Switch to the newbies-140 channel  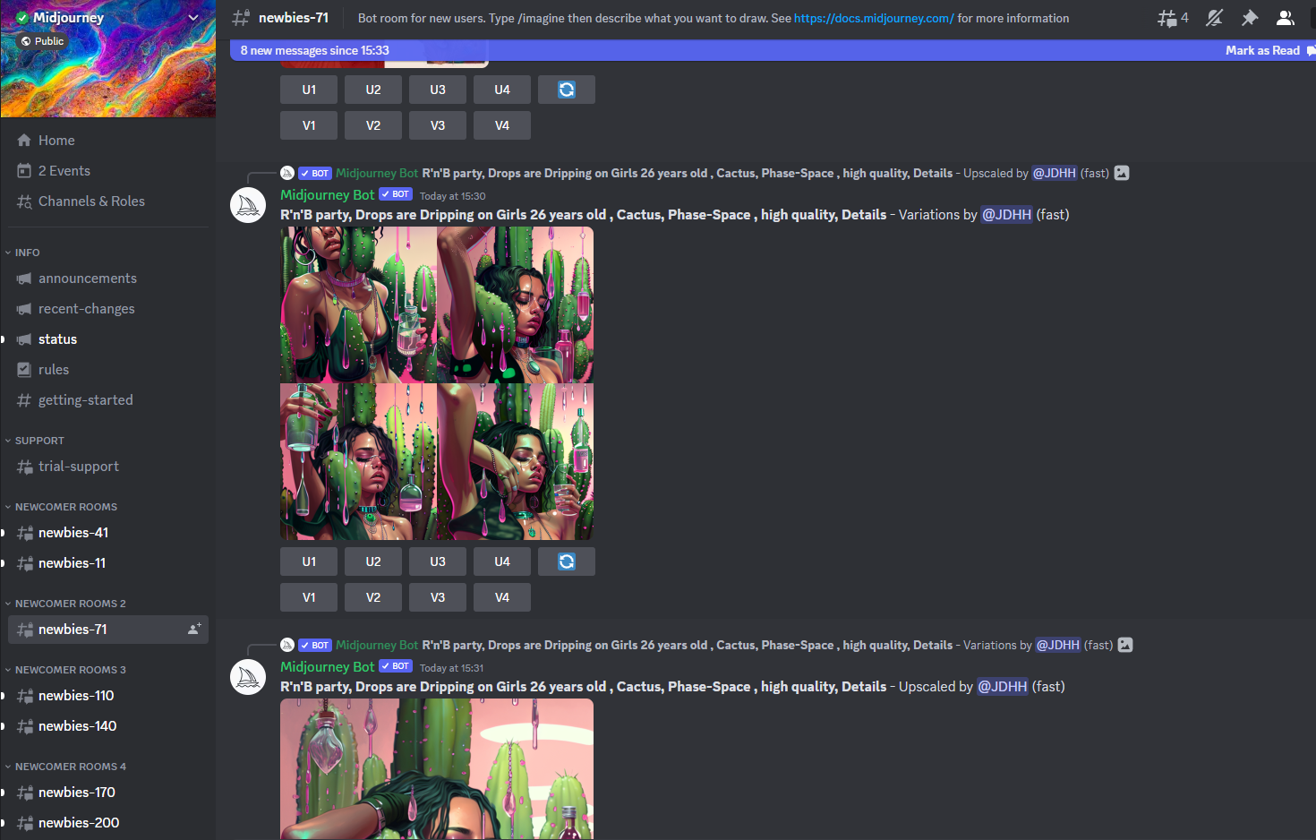click(108, 726)
